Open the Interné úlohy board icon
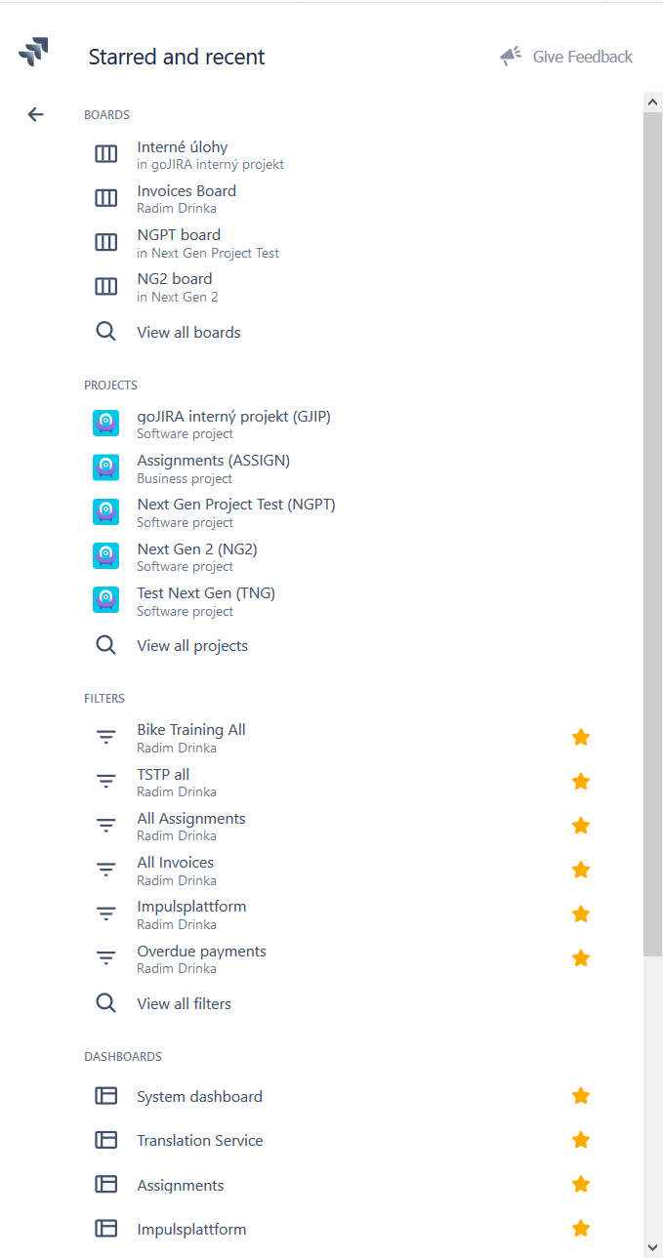The image size is (663, 1258). tap(105, 154)
